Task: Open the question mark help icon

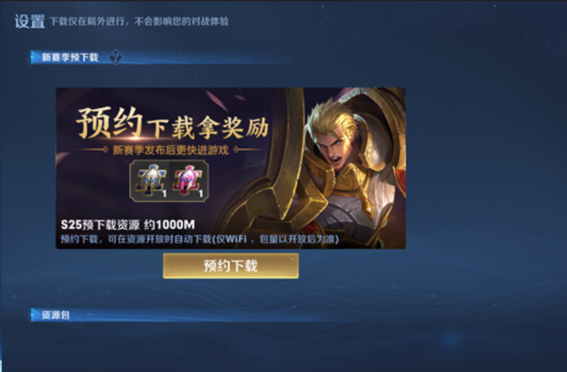Action: [x=115, y=57]
